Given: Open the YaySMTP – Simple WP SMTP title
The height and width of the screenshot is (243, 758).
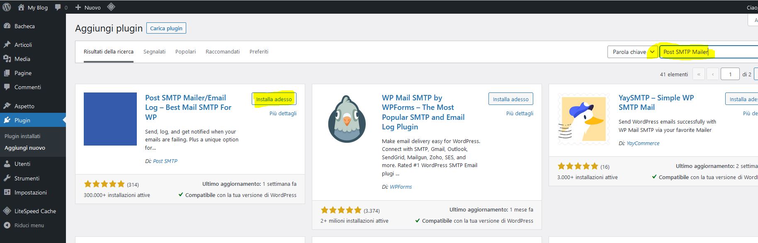Looking at the screenshot, I should (x=656, y=102).
